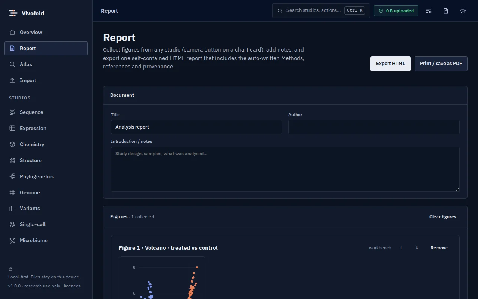Screen dimensions: 478x299
Task: Click the Document section header
Action: tap(285, 95)
